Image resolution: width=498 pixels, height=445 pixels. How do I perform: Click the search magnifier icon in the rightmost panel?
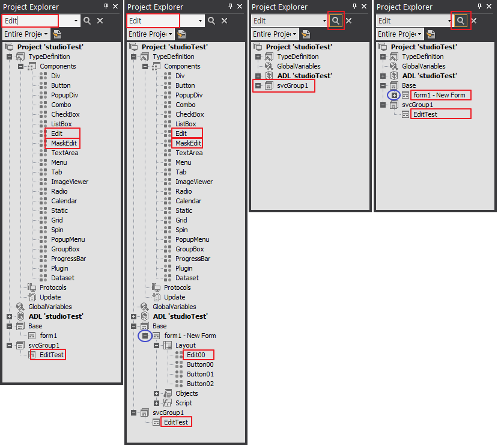coord(461,20)
